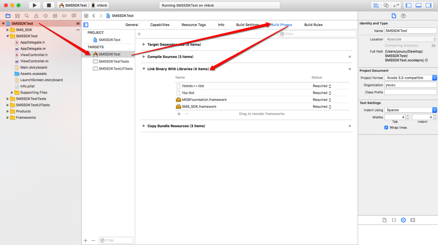This screenshot has height=245, width=438.
Task: Select the Capabilities tab
Action: 160,25
